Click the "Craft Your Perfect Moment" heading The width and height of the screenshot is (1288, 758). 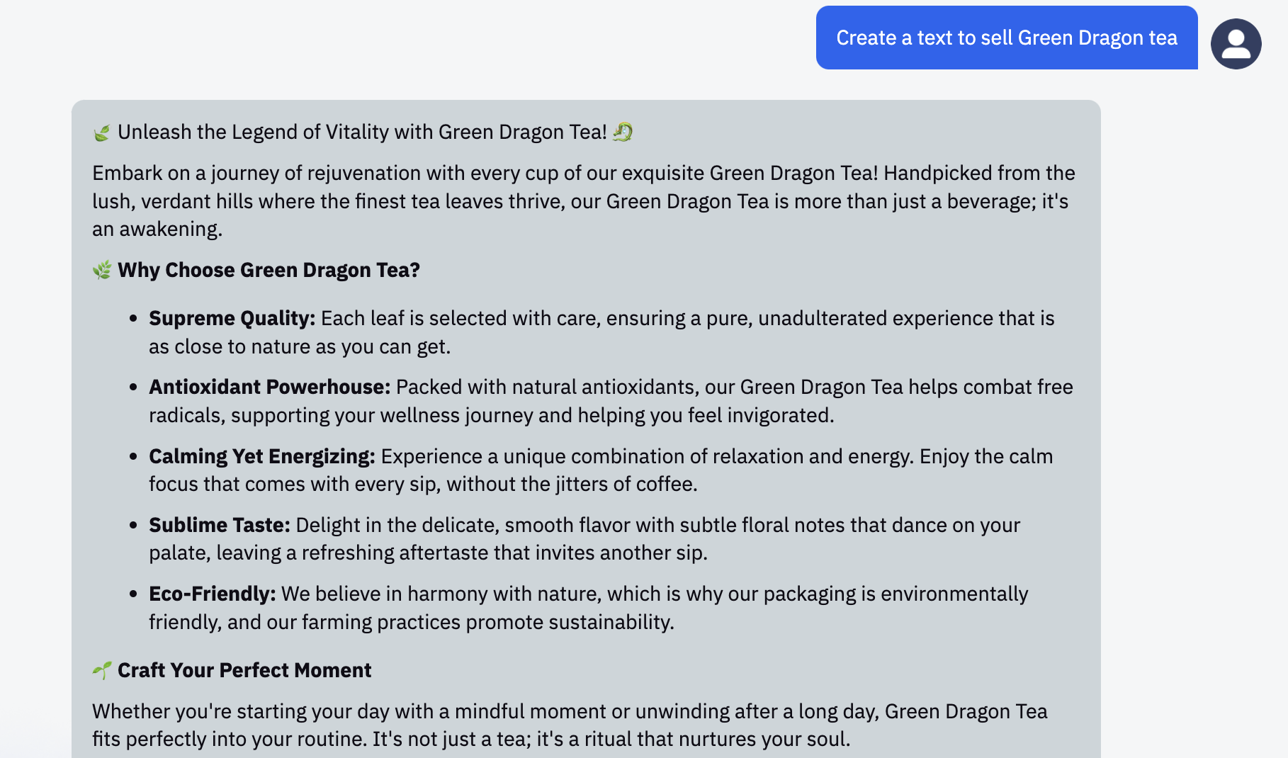(244, 671)
